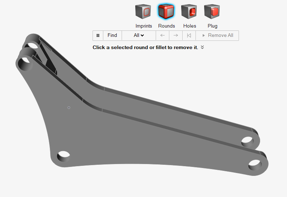Jump to first result icon
The height and width of the screenshot is (197, 287).
pos(189,35)
